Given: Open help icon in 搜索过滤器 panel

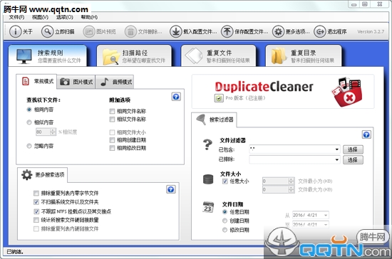Looking at the screenshot, I should [366, 134].
